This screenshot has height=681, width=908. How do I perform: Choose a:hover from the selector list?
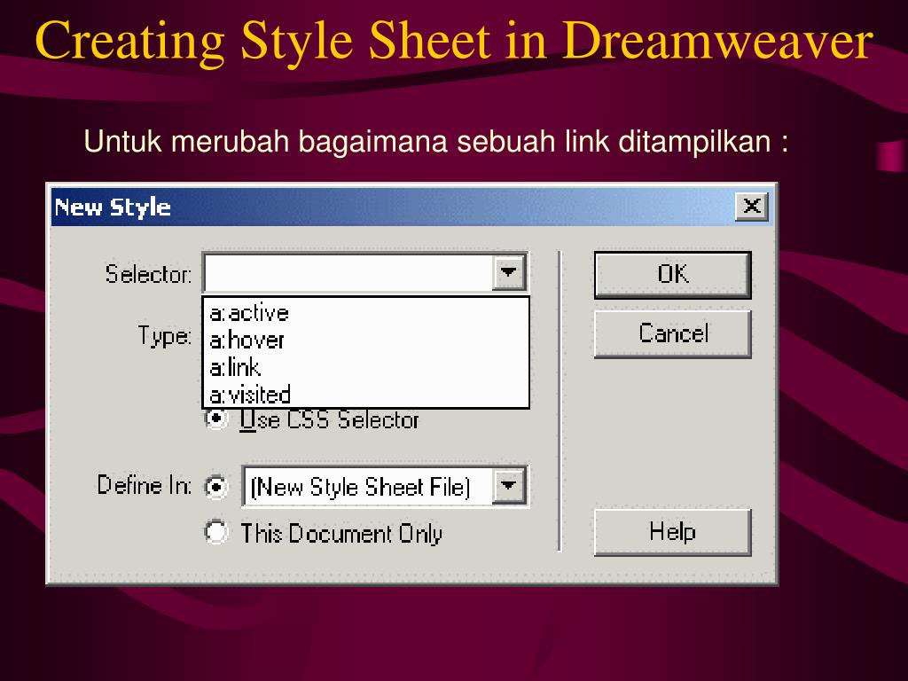pos(365,340)
